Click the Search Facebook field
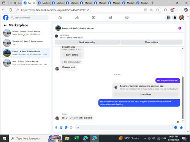The height and width of the screenshot is (142, 190). click(x=29, y=17)
